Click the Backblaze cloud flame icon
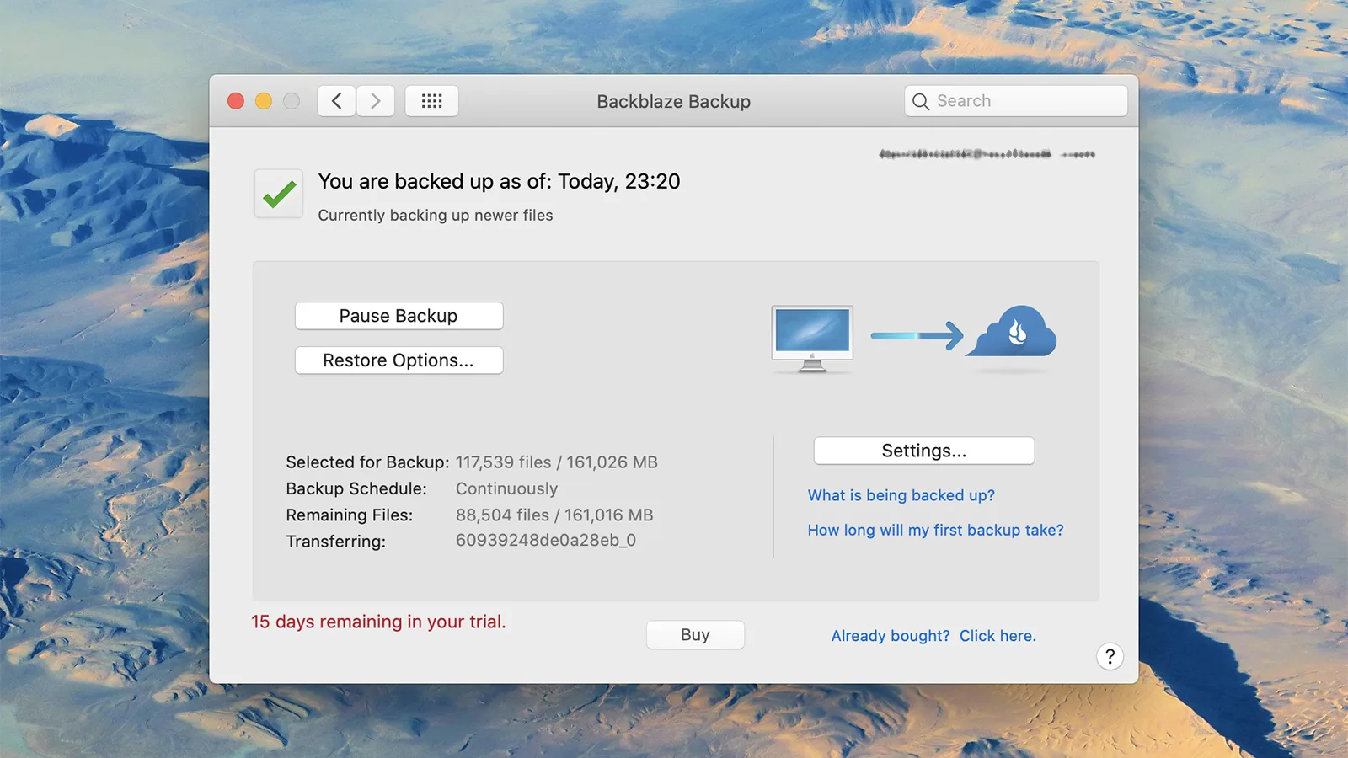1348x758 pixels. [x=1012, y=332]
